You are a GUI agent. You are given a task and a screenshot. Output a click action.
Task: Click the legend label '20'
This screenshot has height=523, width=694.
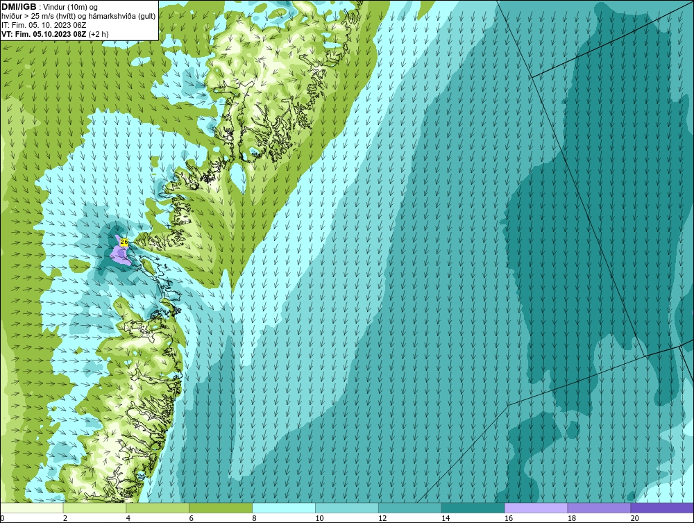coord(635,518)
